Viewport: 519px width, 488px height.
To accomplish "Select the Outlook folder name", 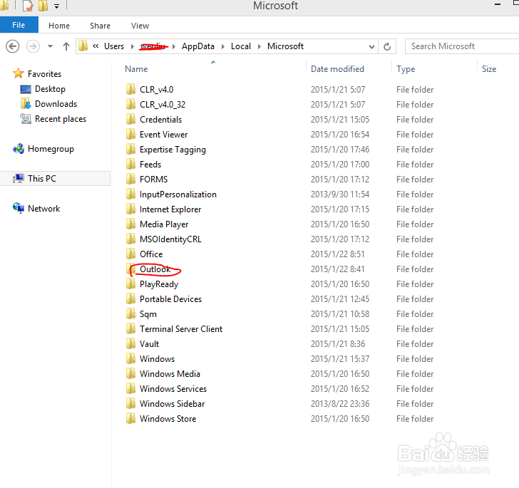I will [155, 269].
